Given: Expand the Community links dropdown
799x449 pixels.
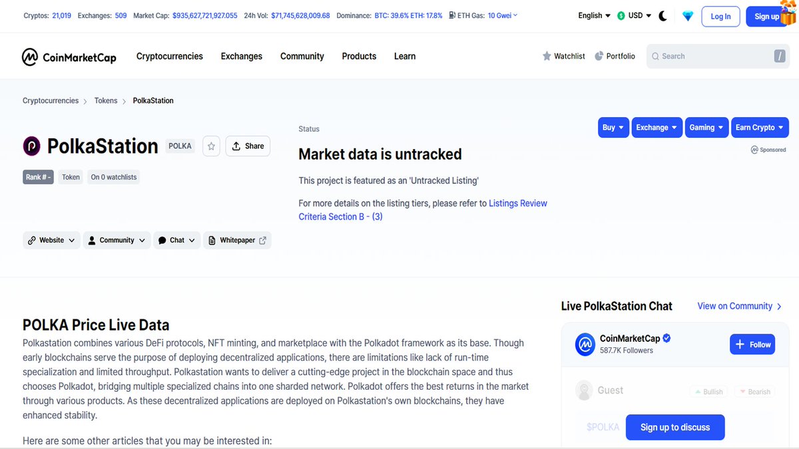Looking at the screenshot, I should tap(117, 240).
